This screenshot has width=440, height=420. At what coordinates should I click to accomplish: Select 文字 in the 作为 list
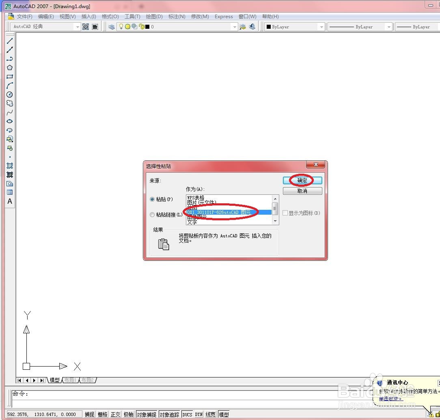click(192, 222)
